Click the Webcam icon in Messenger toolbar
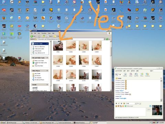 point(125,75)
